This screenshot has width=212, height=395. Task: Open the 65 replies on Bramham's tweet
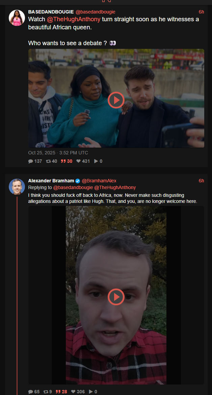pyautogui.click(x=34, y=392)
